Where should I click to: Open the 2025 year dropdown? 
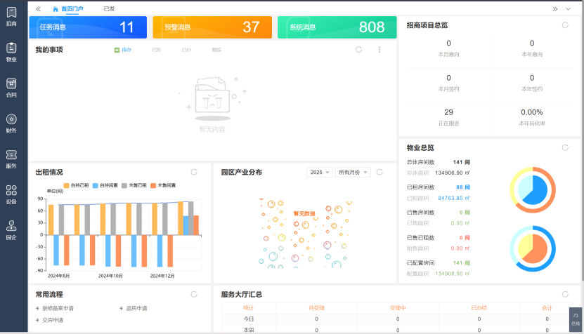click(319, 172)
